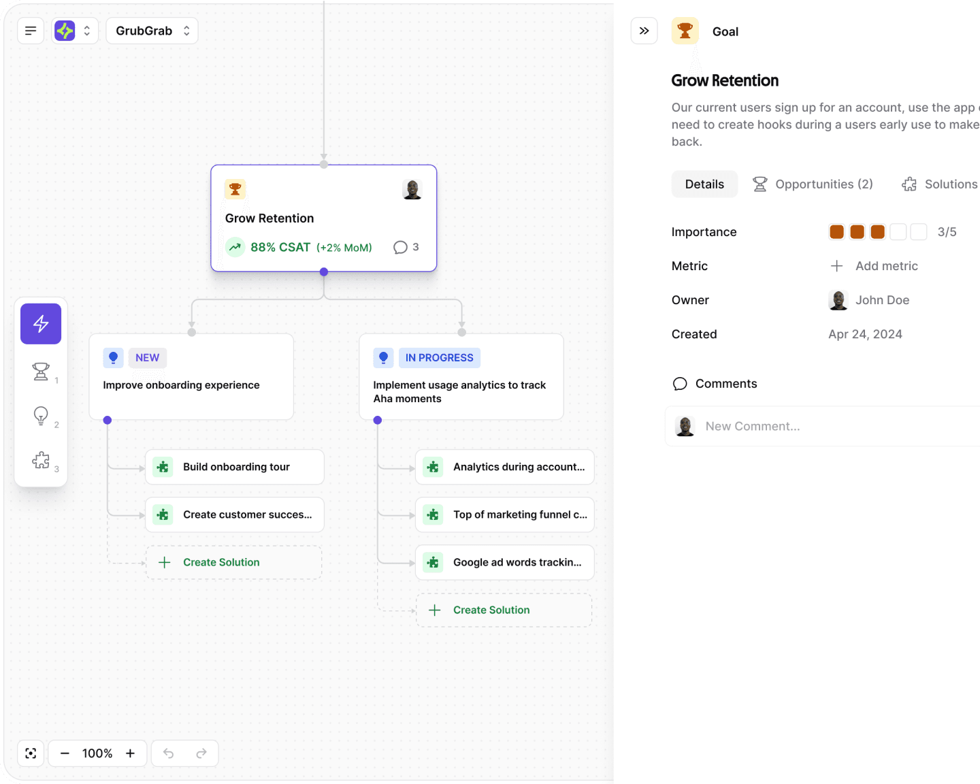980x784 pixels.
Task: Click the New Comment input field
Action: pyautogui.click(x=822, y=426)
